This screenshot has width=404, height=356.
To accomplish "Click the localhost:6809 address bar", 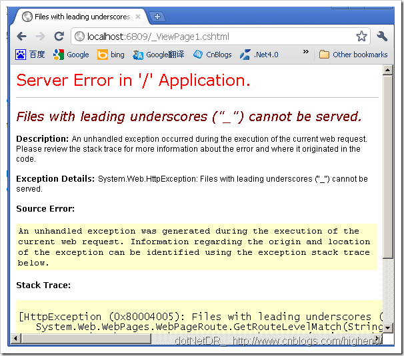I will [x=220, y=37].
